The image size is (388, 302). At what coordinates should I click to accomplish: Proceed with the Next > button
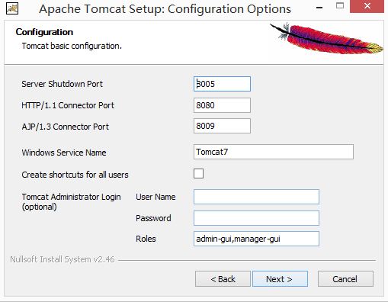(280, 279)
